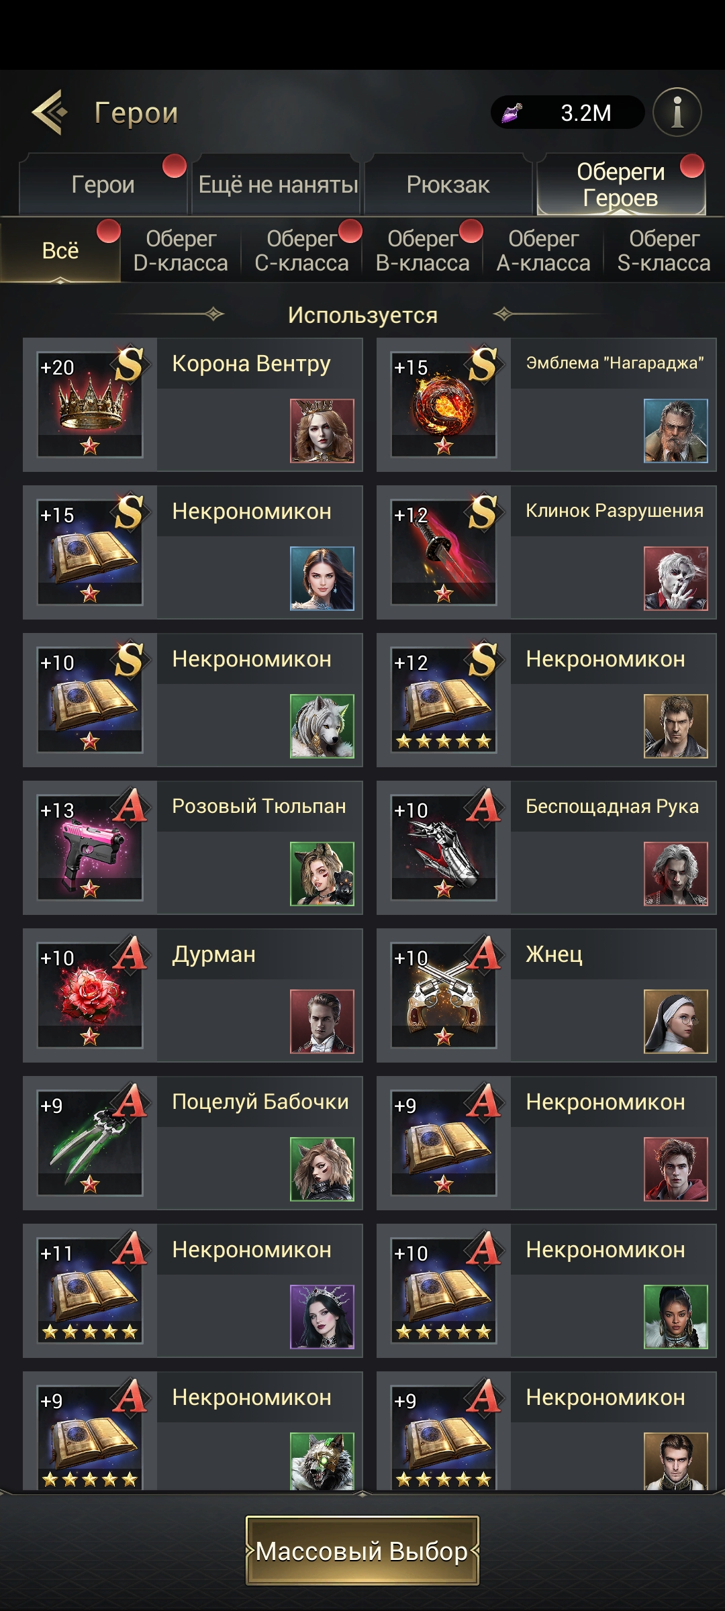Open the Ещё не наняты tab
This screenshot has width=725, height=1611.
278,185
